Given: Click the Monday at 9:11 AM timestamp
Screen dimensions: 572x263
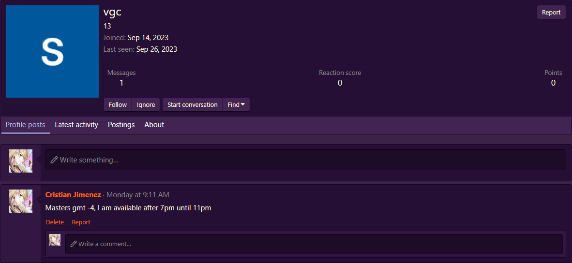Looking at the screenshot, I should click(137, 195).
